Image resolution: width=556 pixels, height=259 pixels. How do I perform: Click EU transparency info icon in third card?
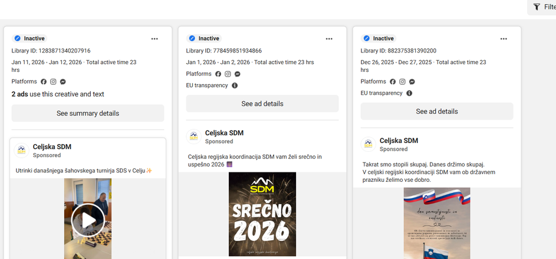[x=409, y=93]
